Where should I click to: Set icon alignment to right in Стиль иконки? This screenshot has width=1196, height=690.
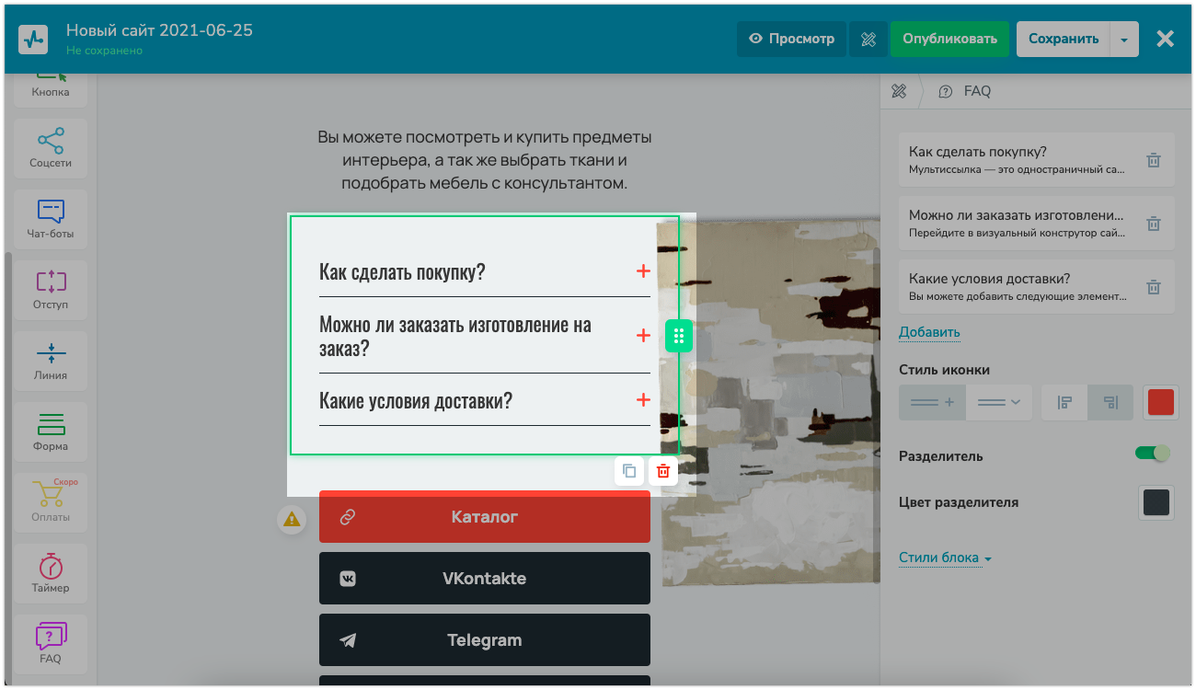coord(1110,402)
